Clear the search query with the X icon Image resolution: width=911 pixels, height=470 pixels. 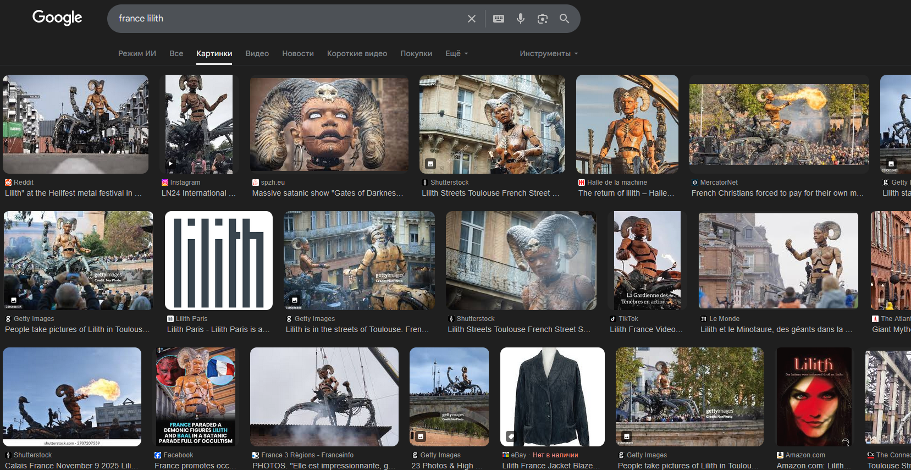tap(471, 19)
